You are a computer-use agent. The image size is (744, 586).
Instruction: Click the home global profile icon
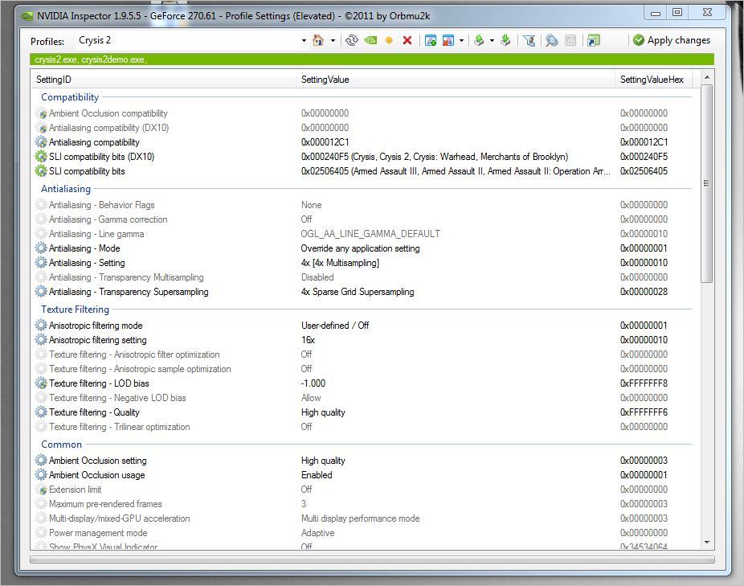click(318, 40)
